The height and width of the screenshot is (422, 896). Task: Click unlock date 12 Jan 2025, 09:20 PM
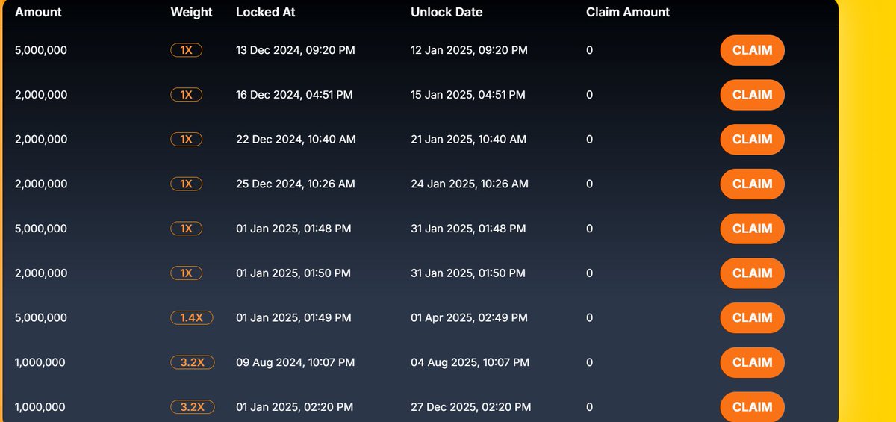470,50
